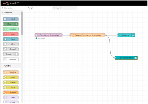Click the search icon in filter nodes
Screen dimensions: 148x104
pos(2,8)
